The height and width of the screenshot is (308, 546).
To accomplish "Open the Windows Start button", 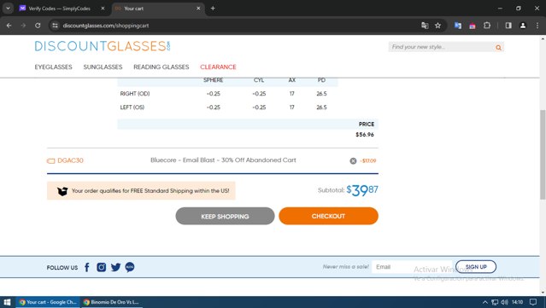I will 7,302.
